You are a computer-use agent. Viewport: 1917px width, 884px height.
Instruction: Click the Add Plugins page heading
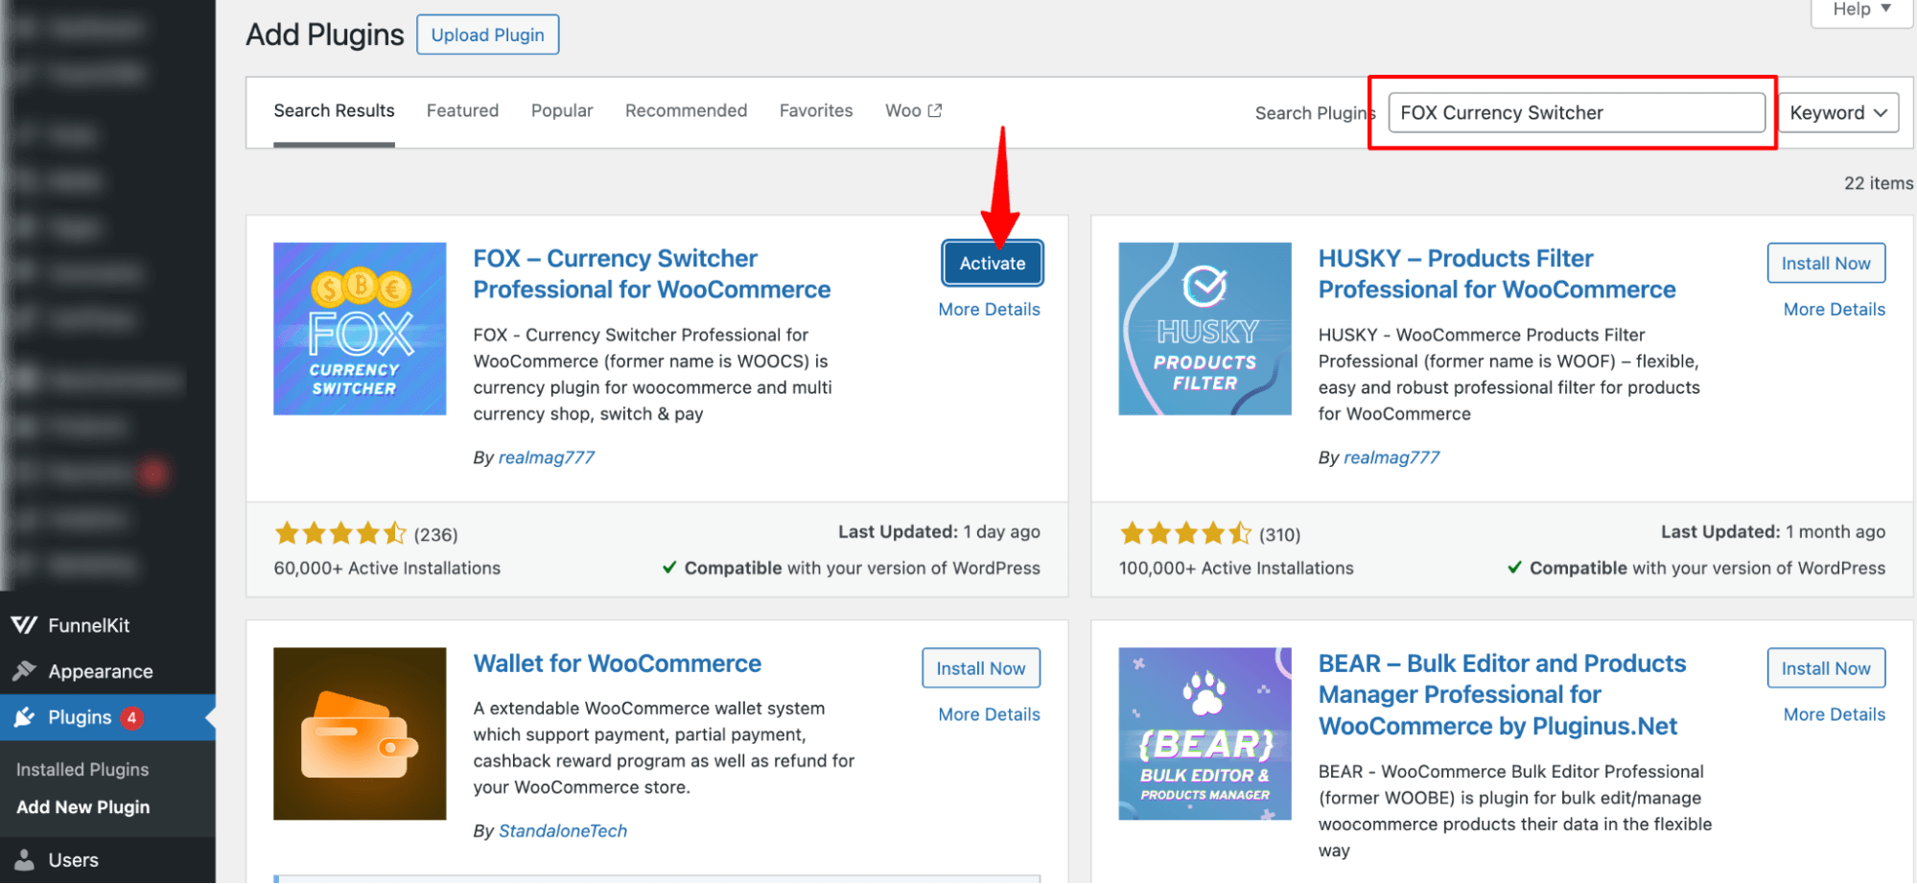coord(325,35)
